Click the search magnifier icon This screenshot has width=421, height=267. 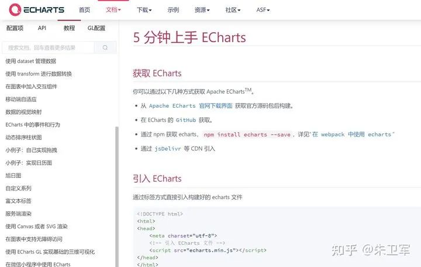pyautogui.click(x=105, y=47)
